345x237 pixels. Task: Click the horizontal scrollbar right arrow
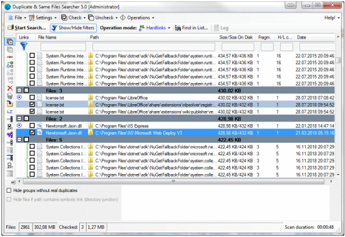pyautogui.click(x=331, y=181)
